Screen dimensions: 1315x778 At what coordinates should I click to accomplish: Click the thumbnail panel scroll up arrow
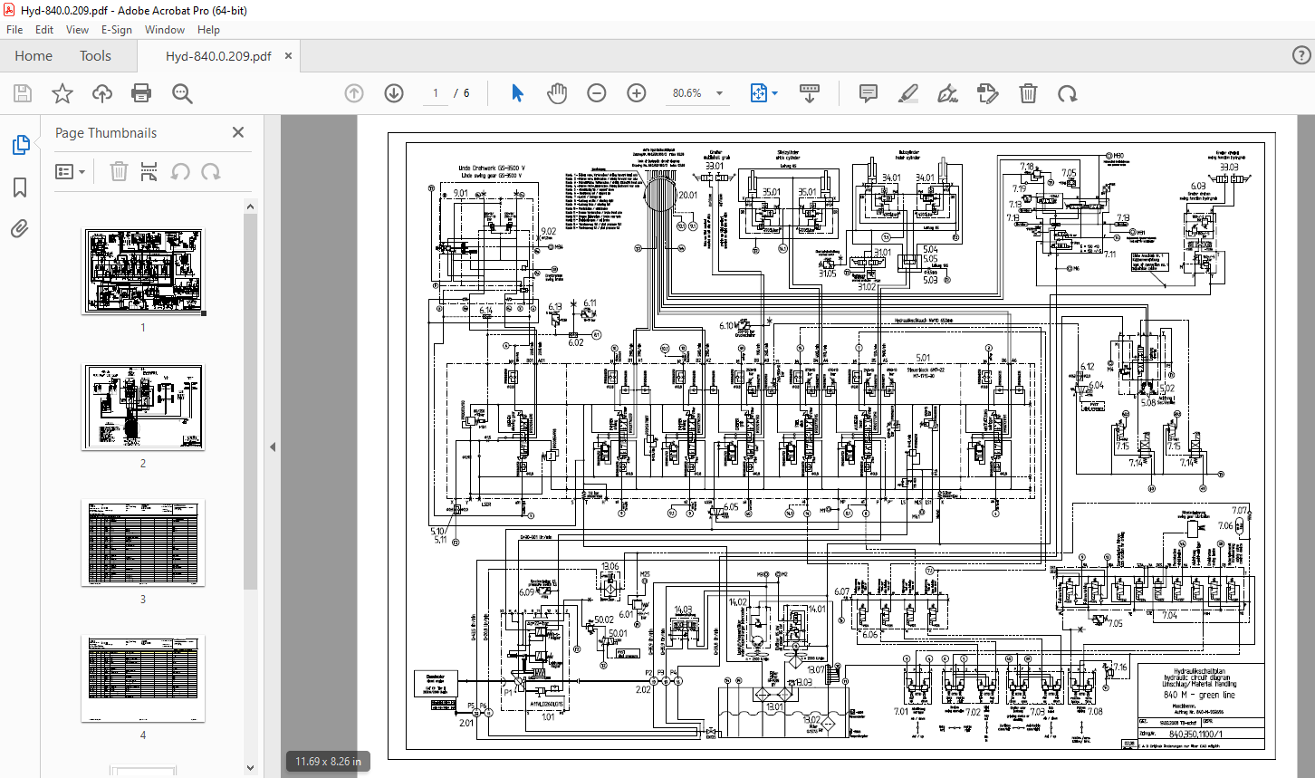(x=251, y=207)
